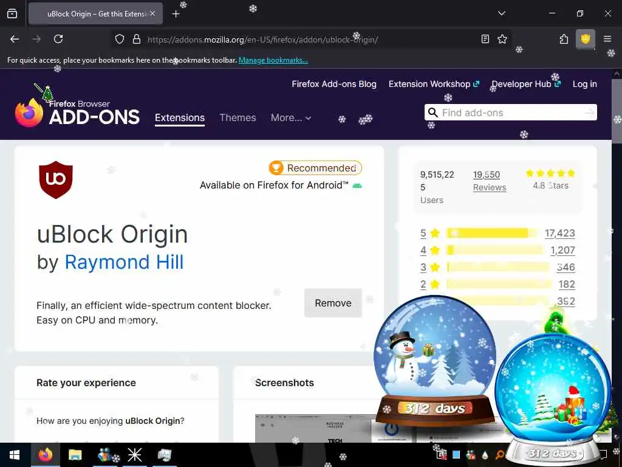Click the four-star rating bar
The image size is (622, 467).
point(494,250)
